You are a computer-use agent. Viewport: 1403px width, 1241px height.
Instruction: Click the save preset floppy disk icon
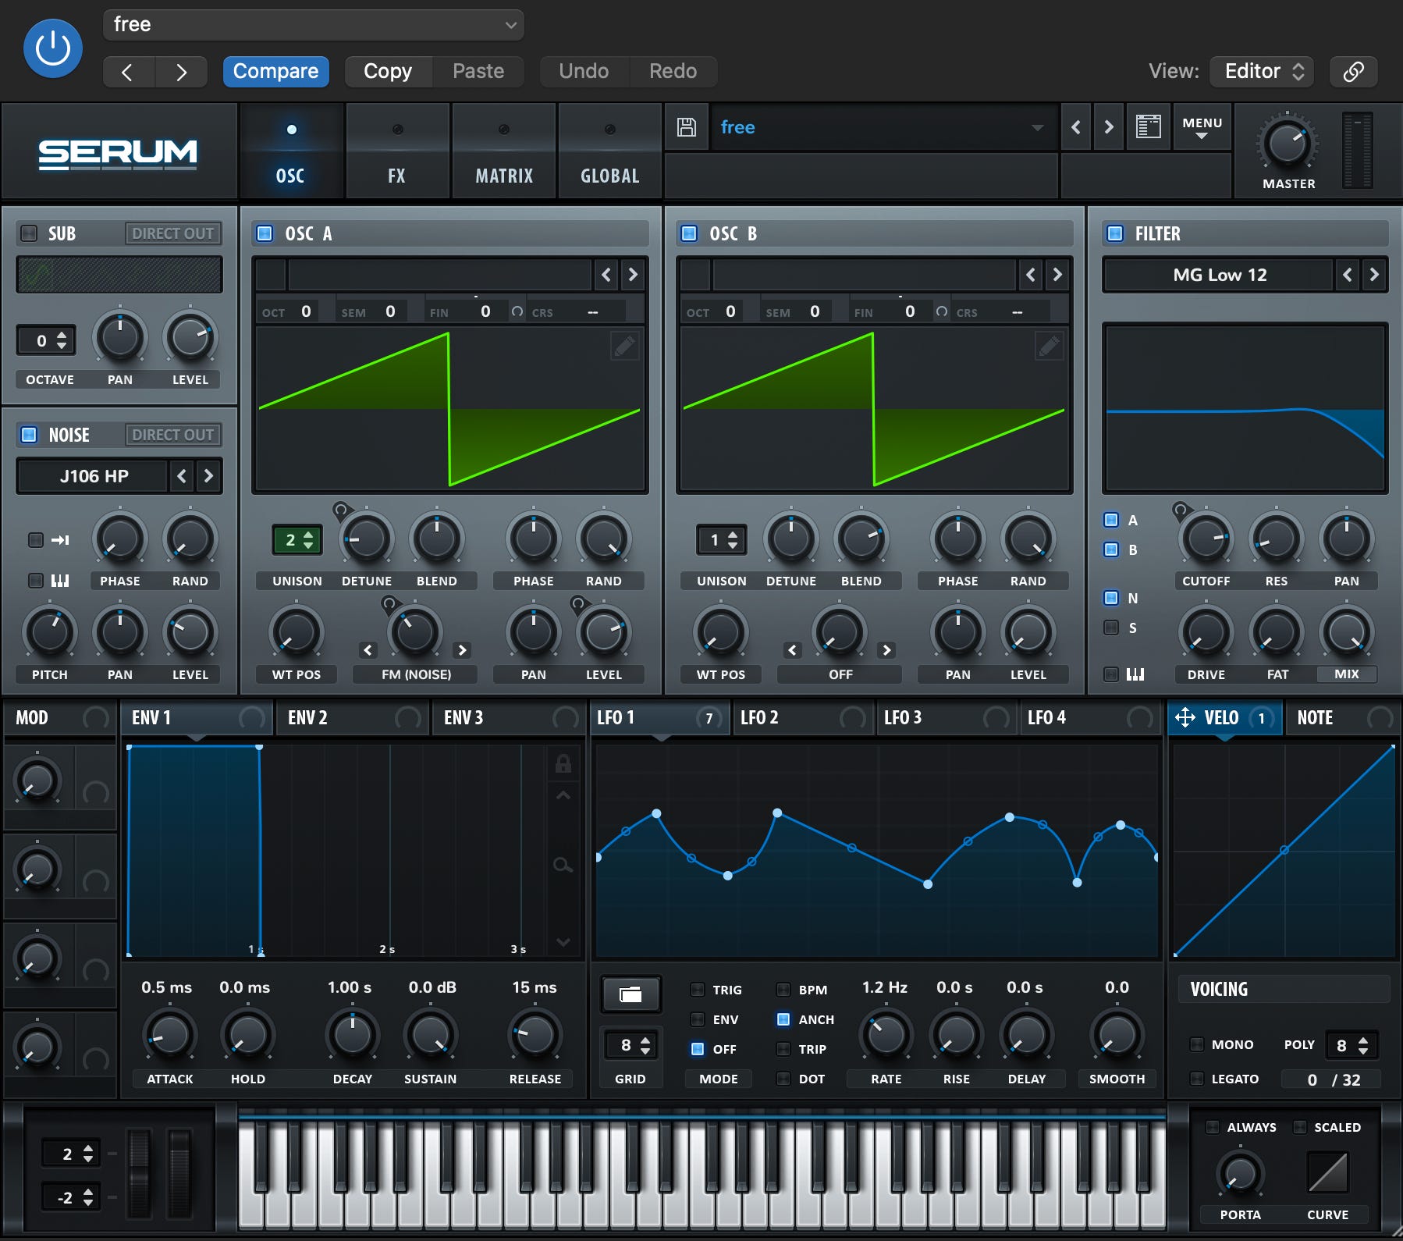[x=687, y=127]
